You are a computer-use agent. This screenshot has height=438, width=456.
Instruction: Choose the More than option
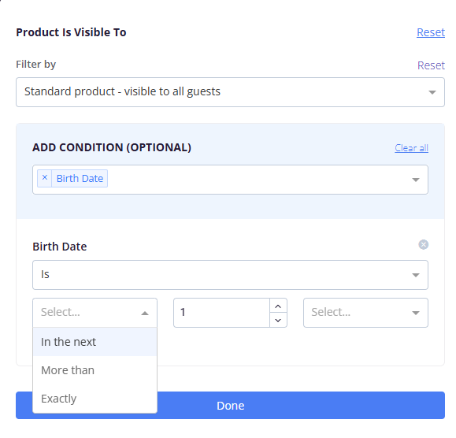coord(95,370)
